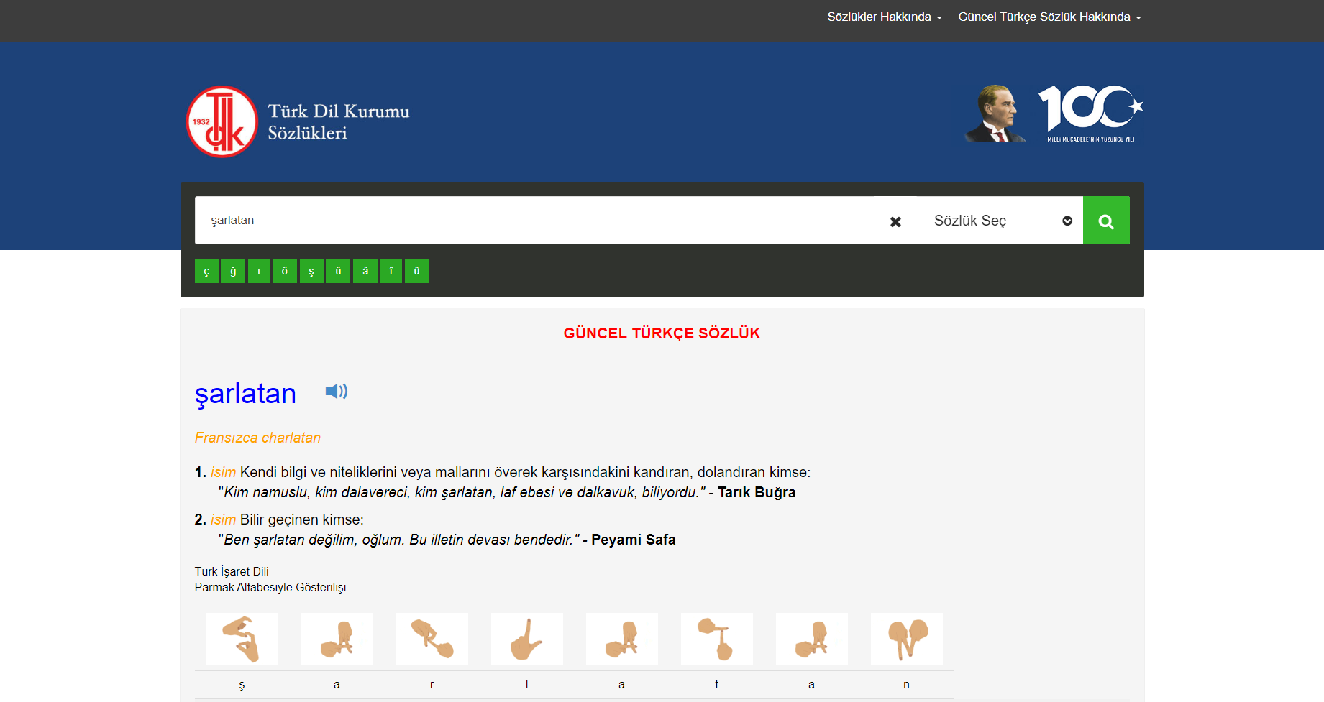This screenshot has width=1324, height=702.
Task: Expand the Sözlükler Hakkında menu
Action: pyautogui.click(x=885, y=17)
